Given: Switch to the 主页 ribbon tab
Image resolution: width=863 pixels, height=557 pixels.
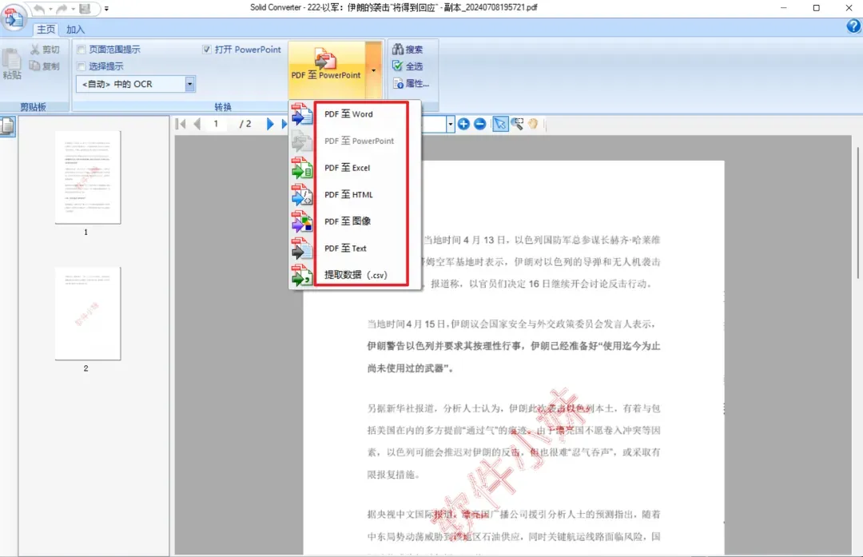Looking at the screenshot, I should point(46,30).
